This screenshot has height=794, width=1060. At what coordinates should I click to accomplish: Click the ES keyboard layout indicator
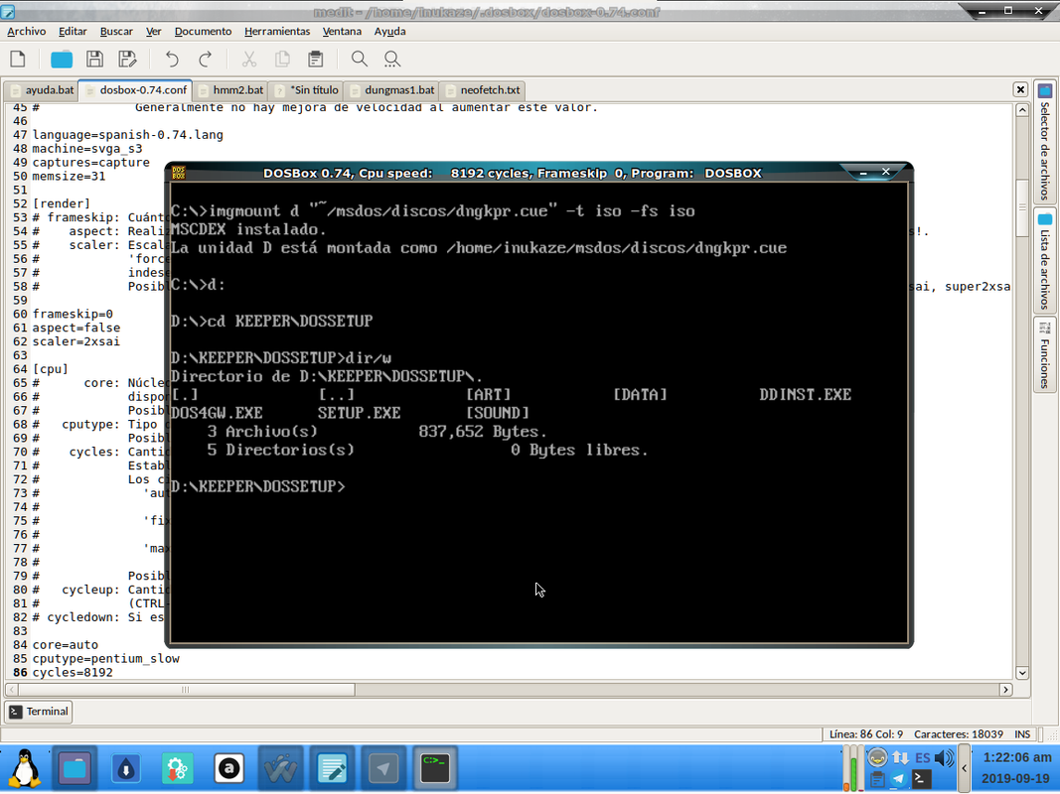[x=923, y=757]
